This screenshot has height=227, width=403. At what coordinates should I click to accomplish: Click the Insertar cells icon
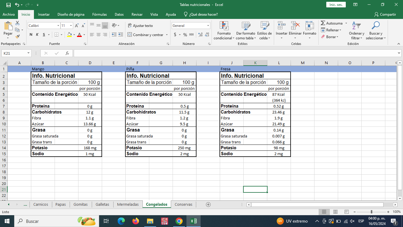(281, 26)
